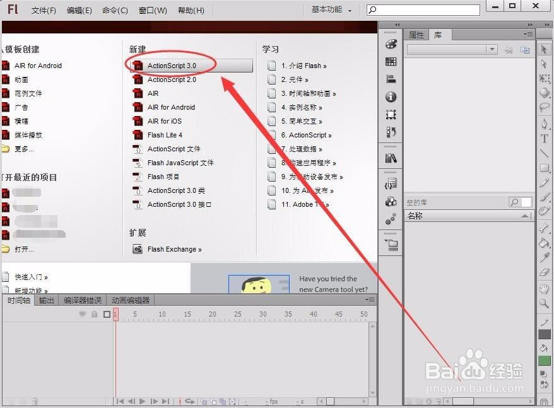Select the Selection arrow tool

(545, 49)
